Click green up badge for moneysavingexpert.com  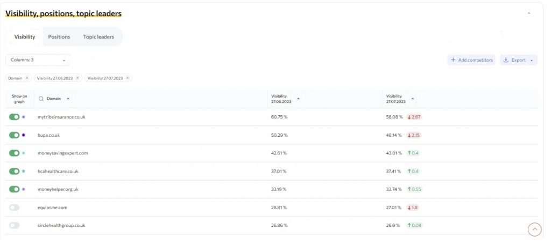point(413,153)
